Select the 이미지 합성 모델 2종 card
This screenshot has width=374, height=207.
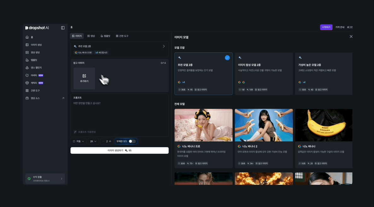264,74
